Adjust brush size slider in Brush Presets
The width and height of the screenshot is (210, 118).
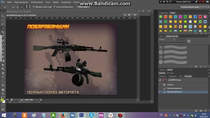click(x=172, y=42)
